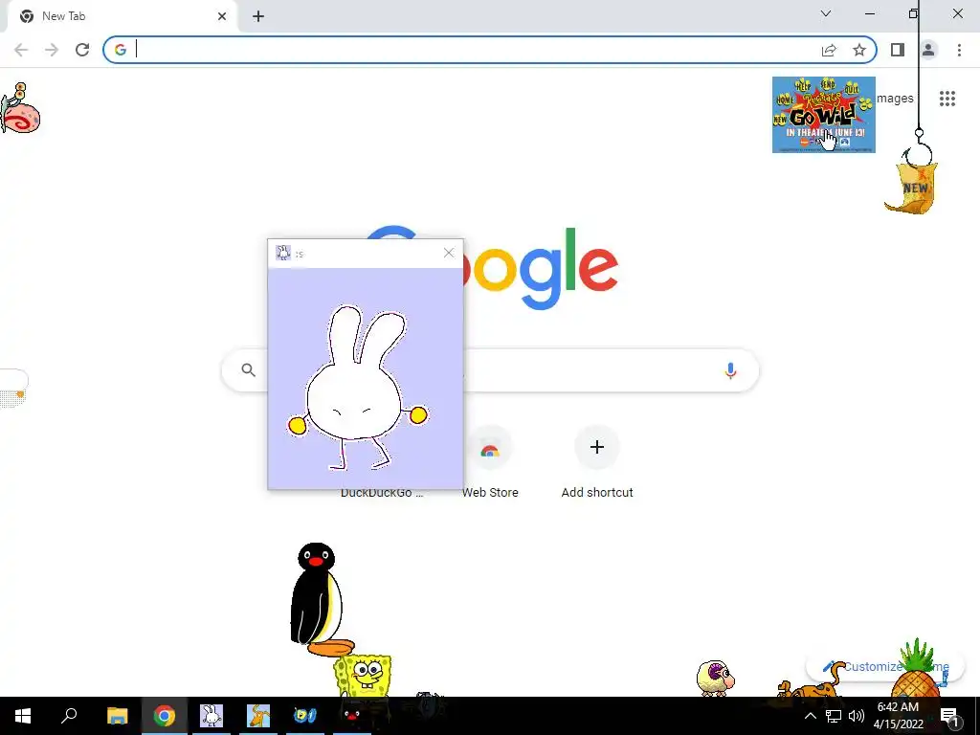
Task: Click the Pingu penguin character
Action: click(x=319, y=599)
